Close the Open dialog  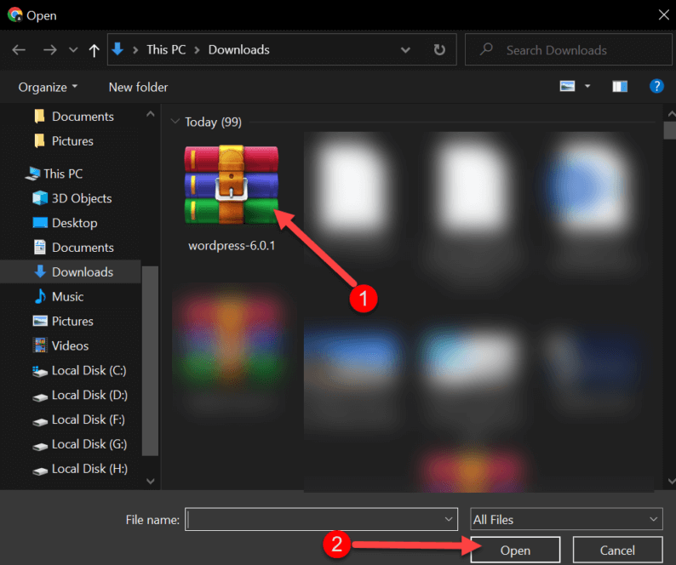[663, 15]
